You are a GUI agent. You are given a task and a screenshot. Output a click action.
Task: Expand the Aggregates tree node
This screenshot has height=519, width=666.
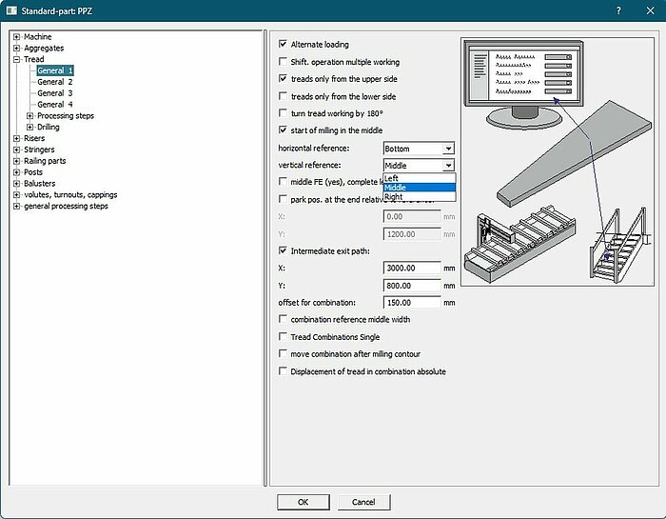tap(16, 48)
